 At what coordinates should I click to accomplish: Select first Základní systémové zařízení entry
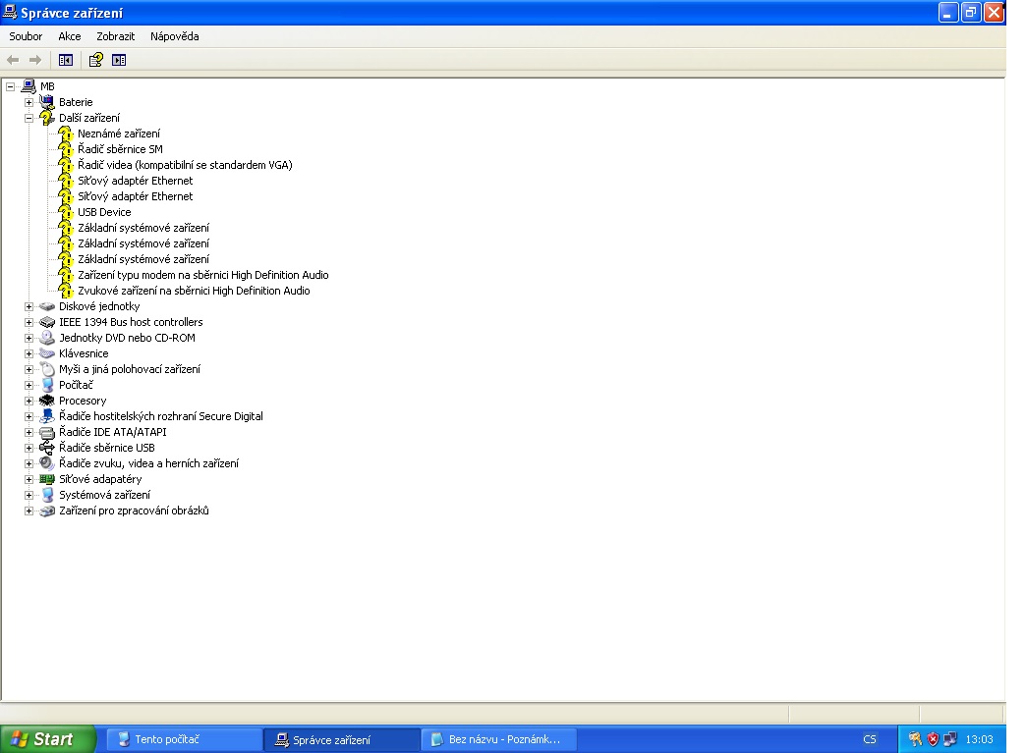coord(143,228)
